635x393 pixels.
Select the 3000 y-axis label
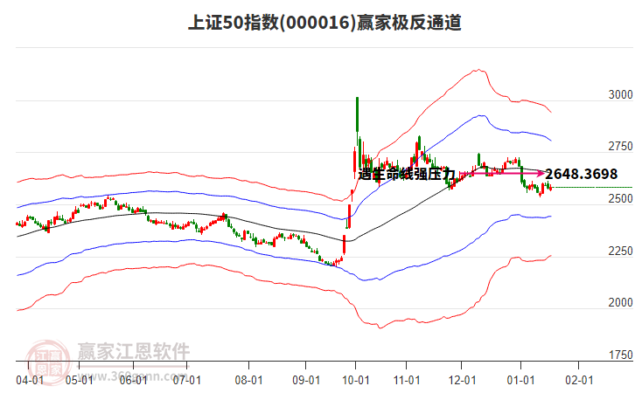point(620,94)
